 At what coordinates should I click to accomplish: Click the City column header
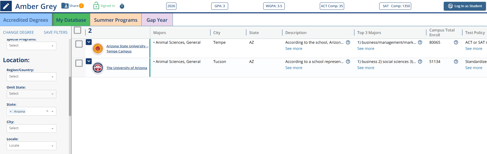(x=217, y=33)
